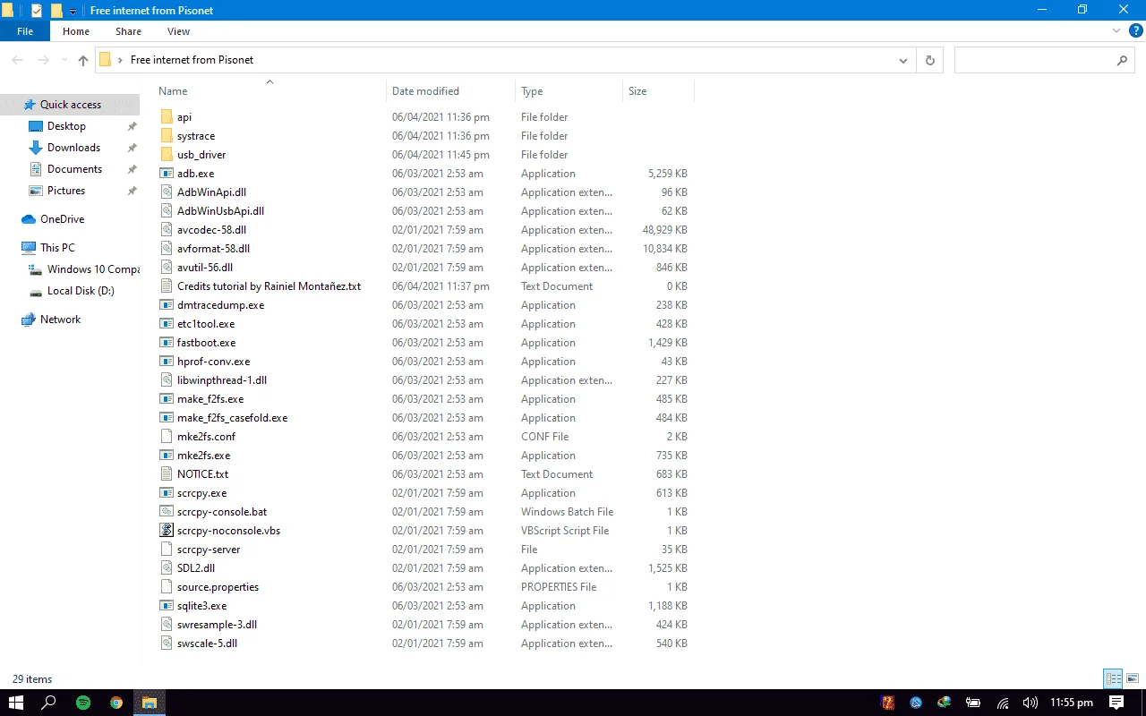Click the fastboot.exe application icon

click(x=167, y=343)
